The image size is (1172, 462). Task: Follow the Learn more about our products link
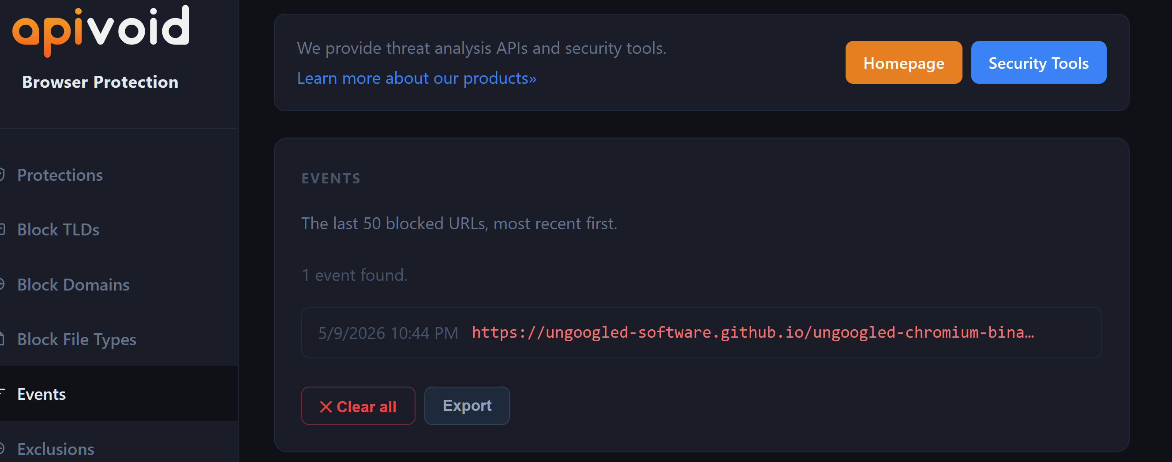click(x=417, y=78)
